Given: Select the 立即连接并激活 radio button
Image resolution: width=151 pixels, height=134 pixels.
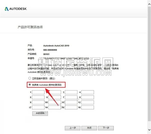Looking at the screenshot, I should click(x=30, y=78).
